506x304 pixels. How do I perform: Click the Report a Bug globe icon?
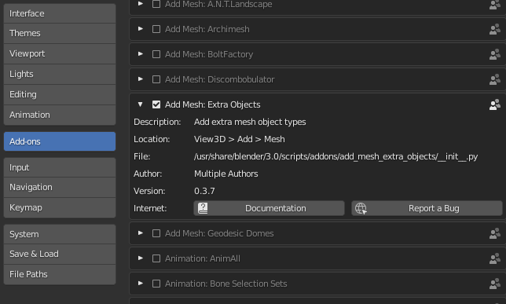361,208
